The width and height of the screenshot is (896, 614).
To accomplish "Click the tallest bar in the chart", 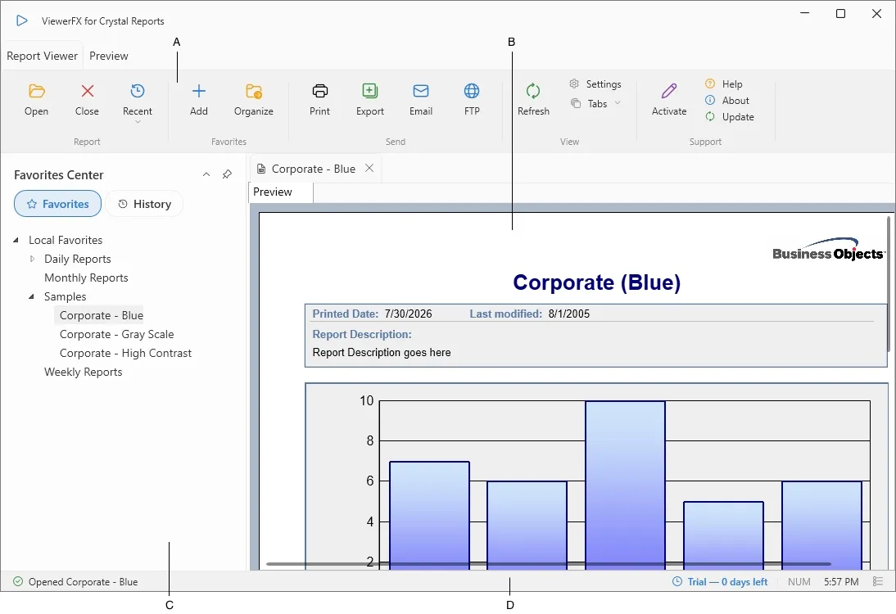I will pos(625,485).
